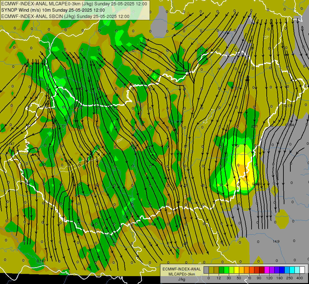The width and height of the screenshot is (309, 284).
Task: Click the 0.294 value on the map
Action: coord(289,125)
